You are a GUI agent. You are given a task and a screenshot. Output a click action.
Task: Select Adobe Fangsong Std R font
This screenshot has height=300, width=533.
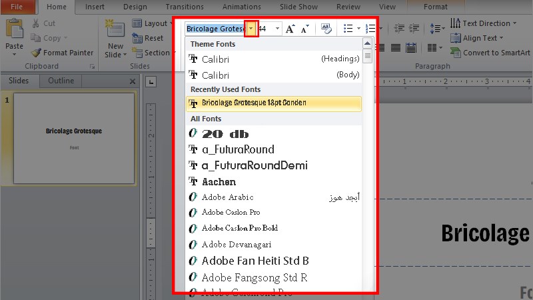tap(274, 277)
